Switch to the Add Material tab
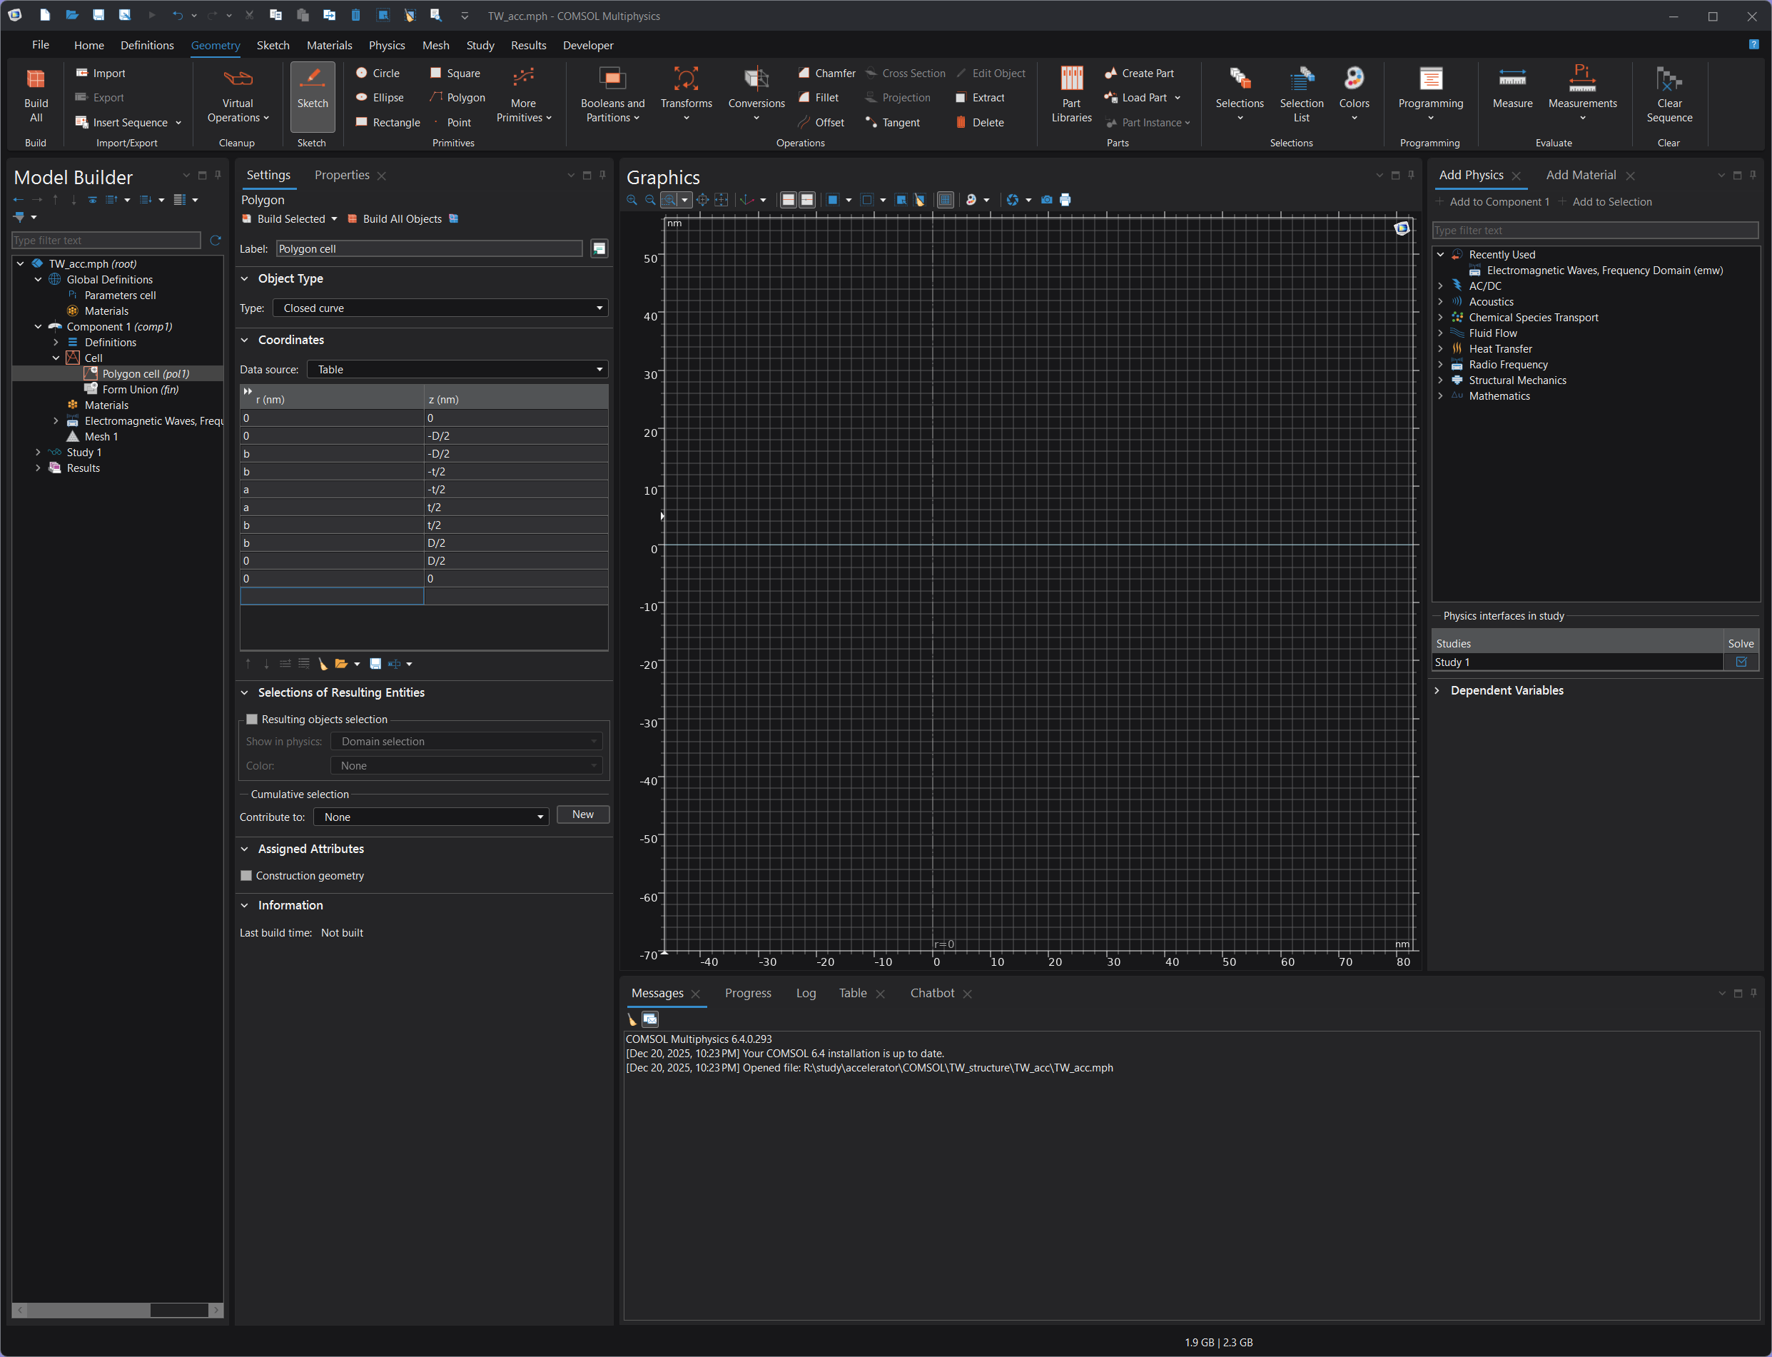The width and height of the screenshot is (1772, 1357). [1580, 176]
